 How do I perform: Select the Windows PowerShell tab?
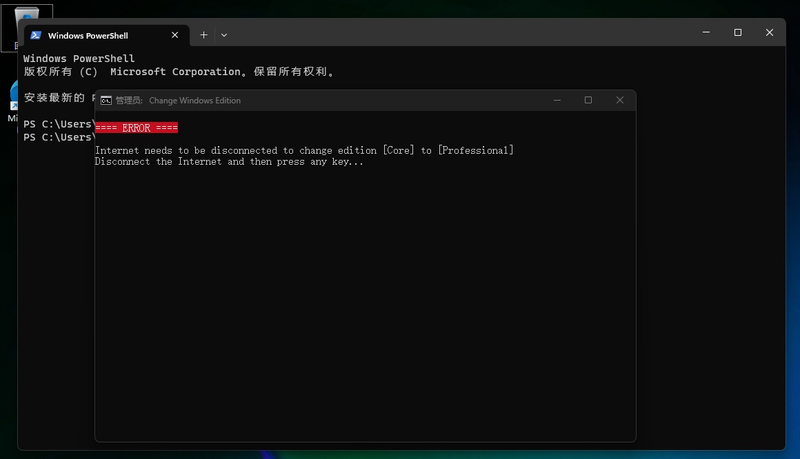pos(88,36)
